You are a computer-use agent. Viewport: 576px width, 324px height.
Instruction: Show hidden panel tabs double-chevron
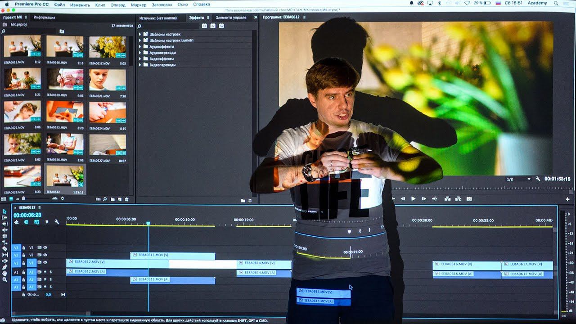(256, 18)
